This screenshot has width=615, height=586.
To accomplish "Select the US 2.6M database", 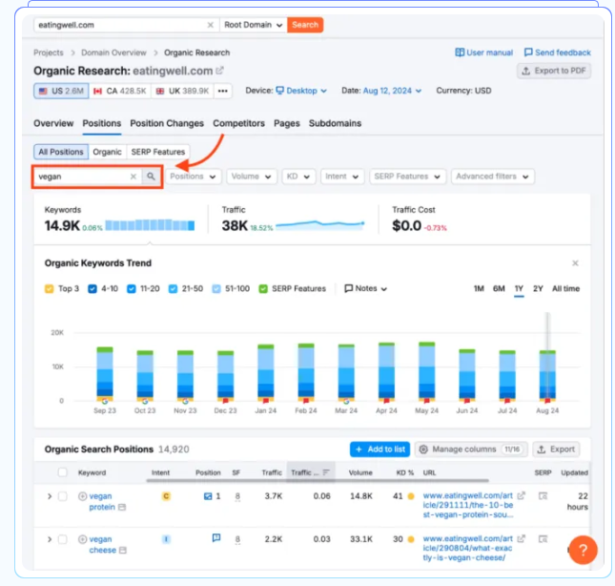I will tap(61, 91).
